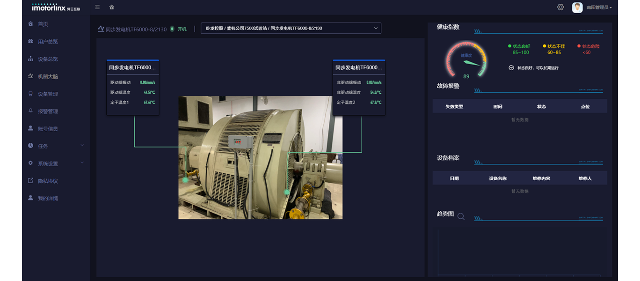Click the home icon in the top bar

pos(111,7)
